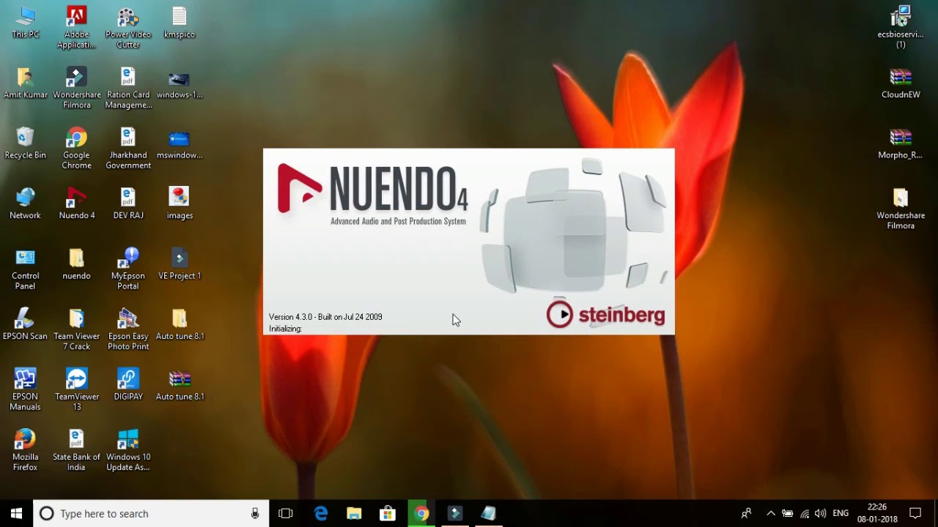Click the taskbar search box
The width and height of the screenshot is (938, 527).
(150, 514)
